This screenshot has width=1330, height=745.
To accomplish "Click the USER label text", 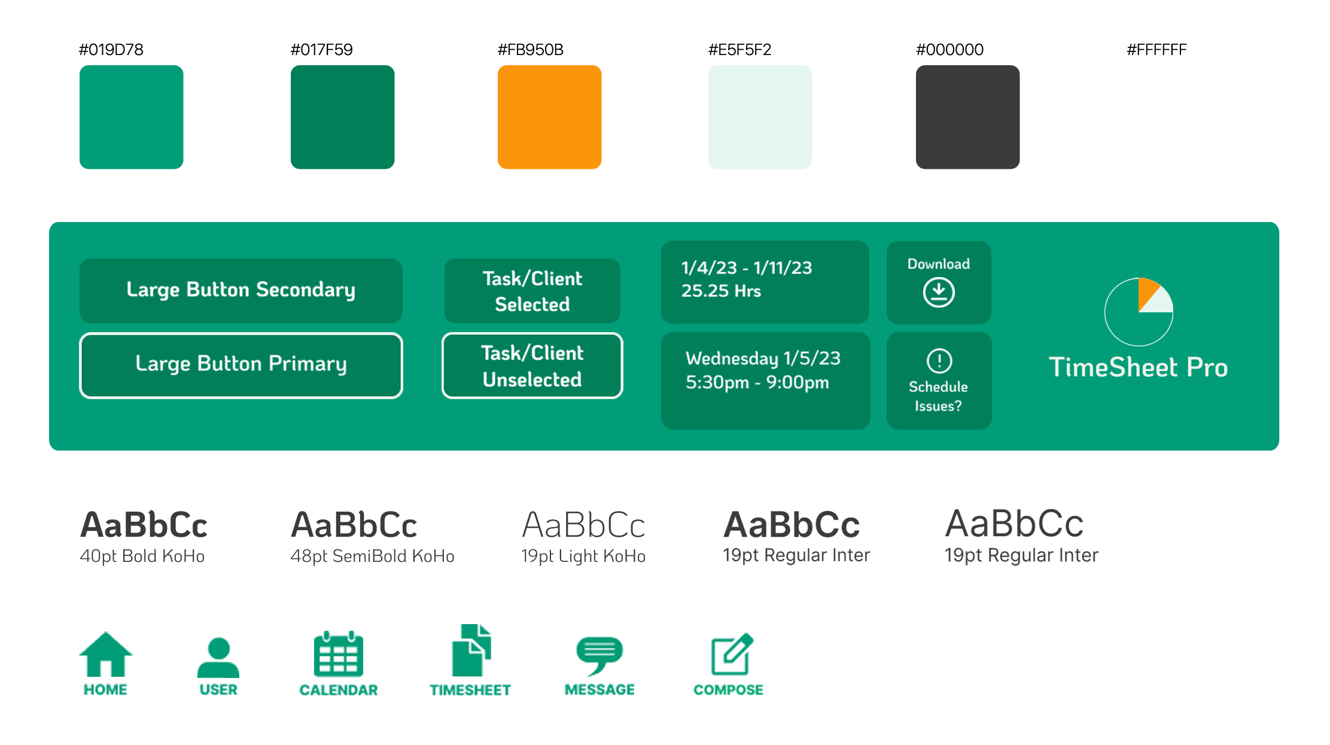I will pyautogui.click(x=218, y=690).
